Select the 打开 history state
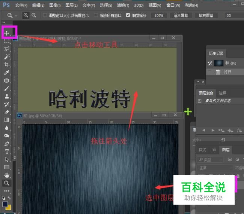This screenshot has height=214, width=244. click(x=225, y=72)
